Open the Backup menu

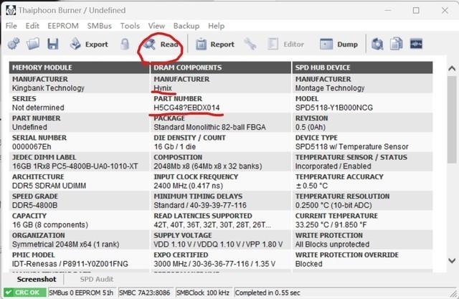186,26
